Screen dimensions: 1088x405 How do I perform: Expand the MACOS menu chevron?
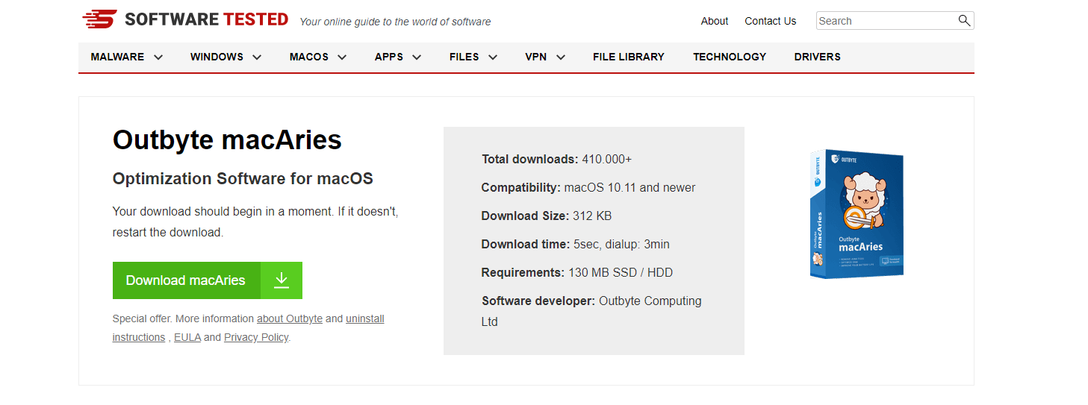click(x=342, y=57)
